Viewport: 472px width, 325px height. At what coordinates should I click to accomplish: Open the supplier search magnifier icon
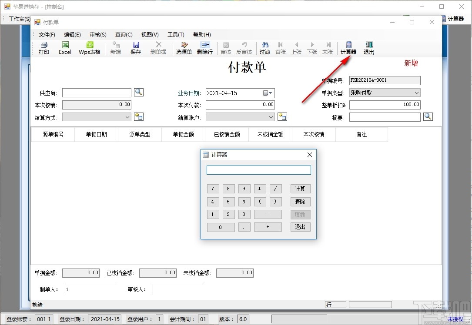click(139, 92)
